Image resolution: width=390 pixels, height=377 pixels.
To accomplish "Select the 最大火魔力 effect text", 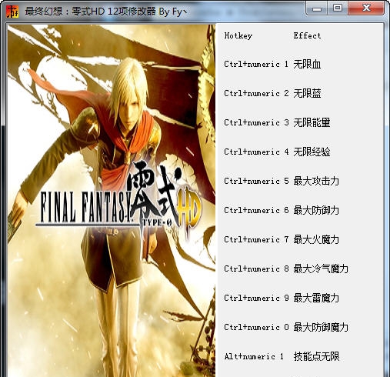I will tap(316, 239).
